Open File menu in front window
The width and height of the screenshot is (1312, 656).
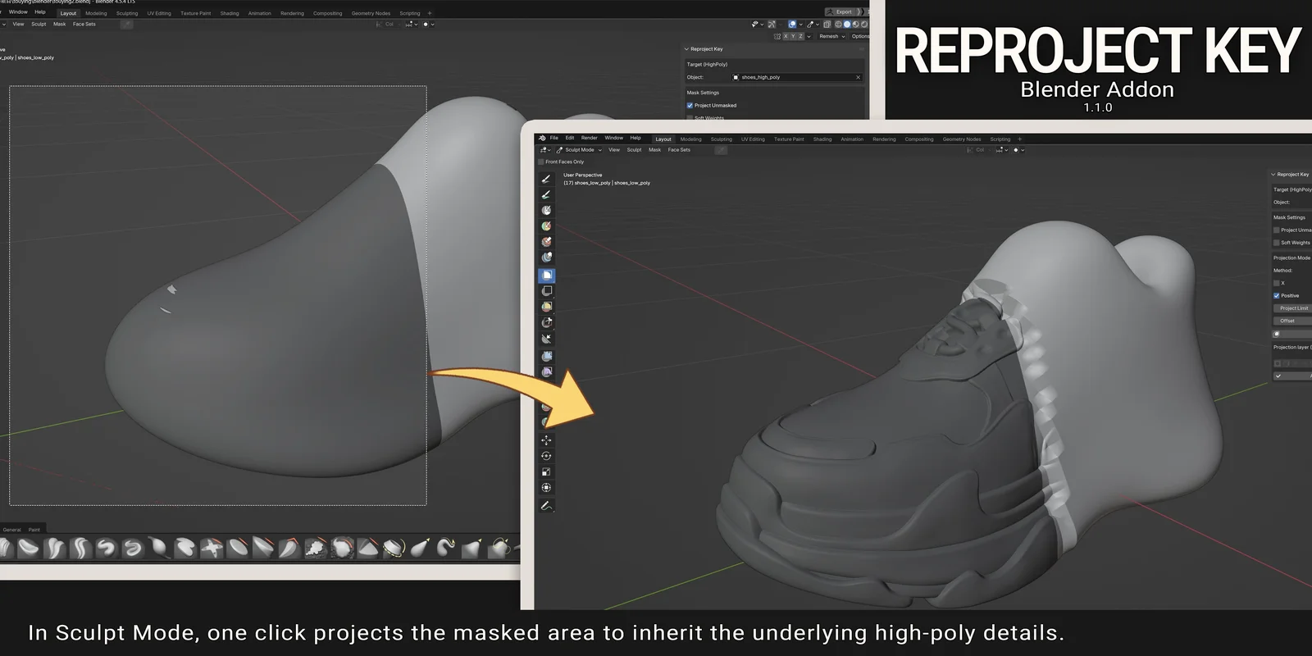point(554,138)
